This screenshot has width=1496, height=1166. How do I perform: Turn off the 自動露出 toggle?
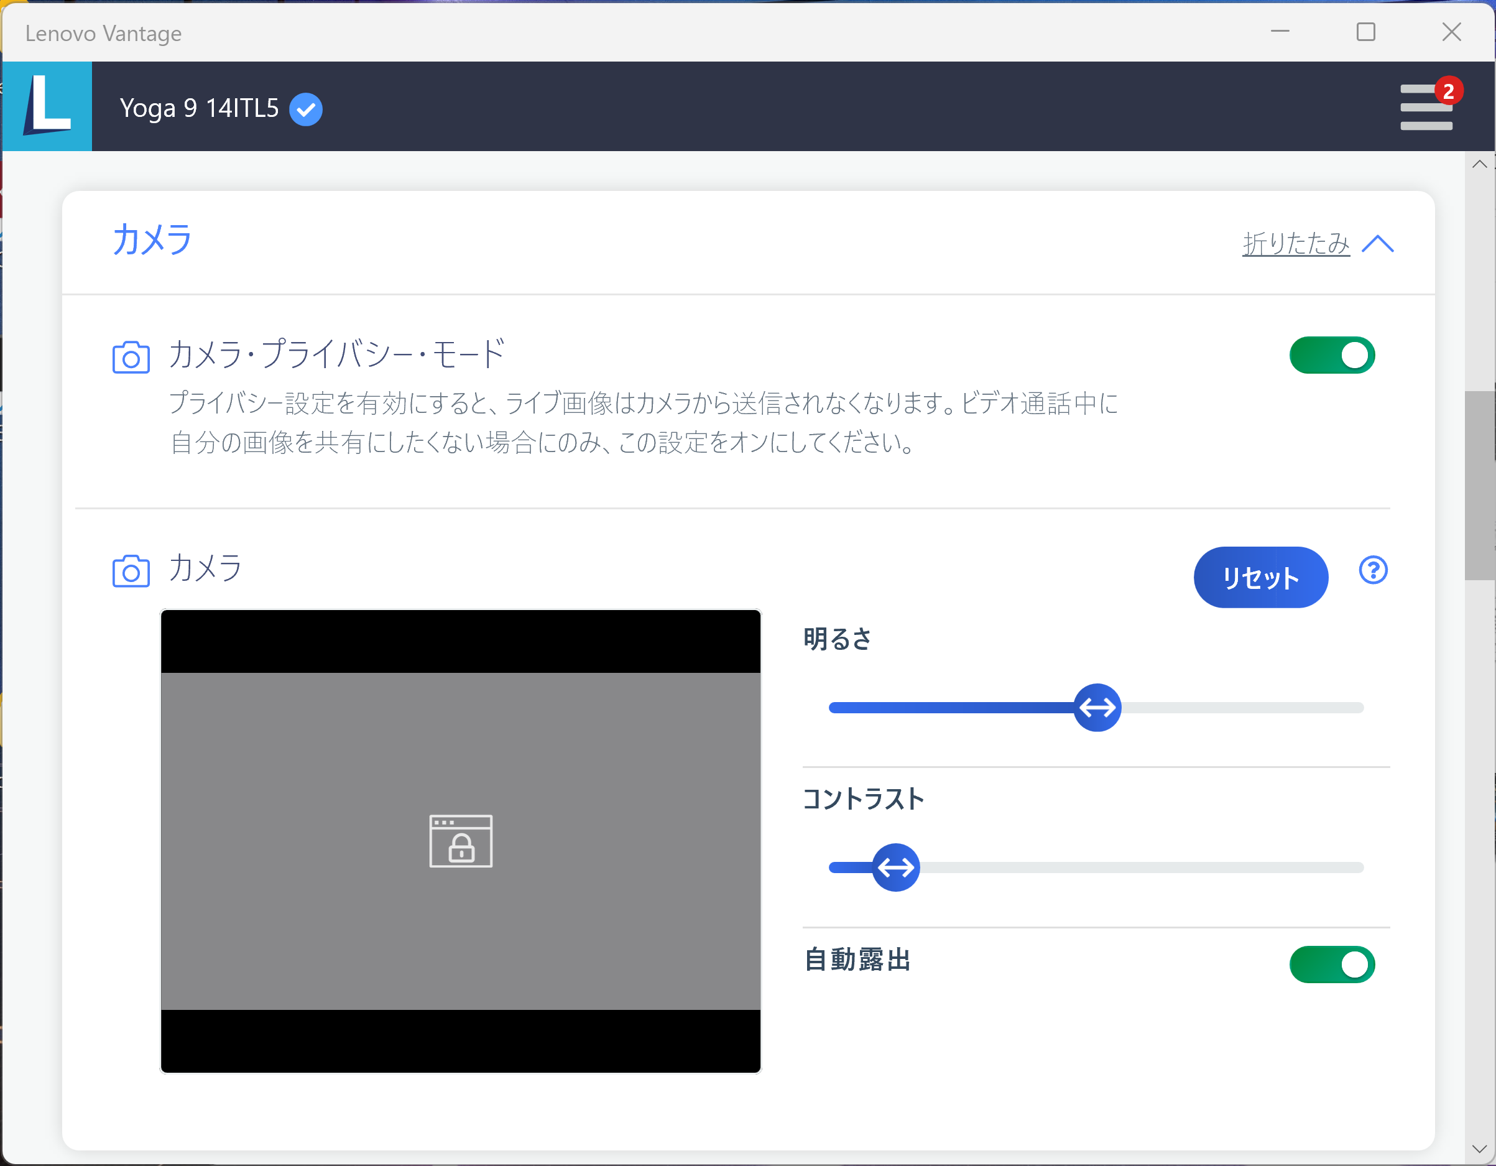(1331, 964)
